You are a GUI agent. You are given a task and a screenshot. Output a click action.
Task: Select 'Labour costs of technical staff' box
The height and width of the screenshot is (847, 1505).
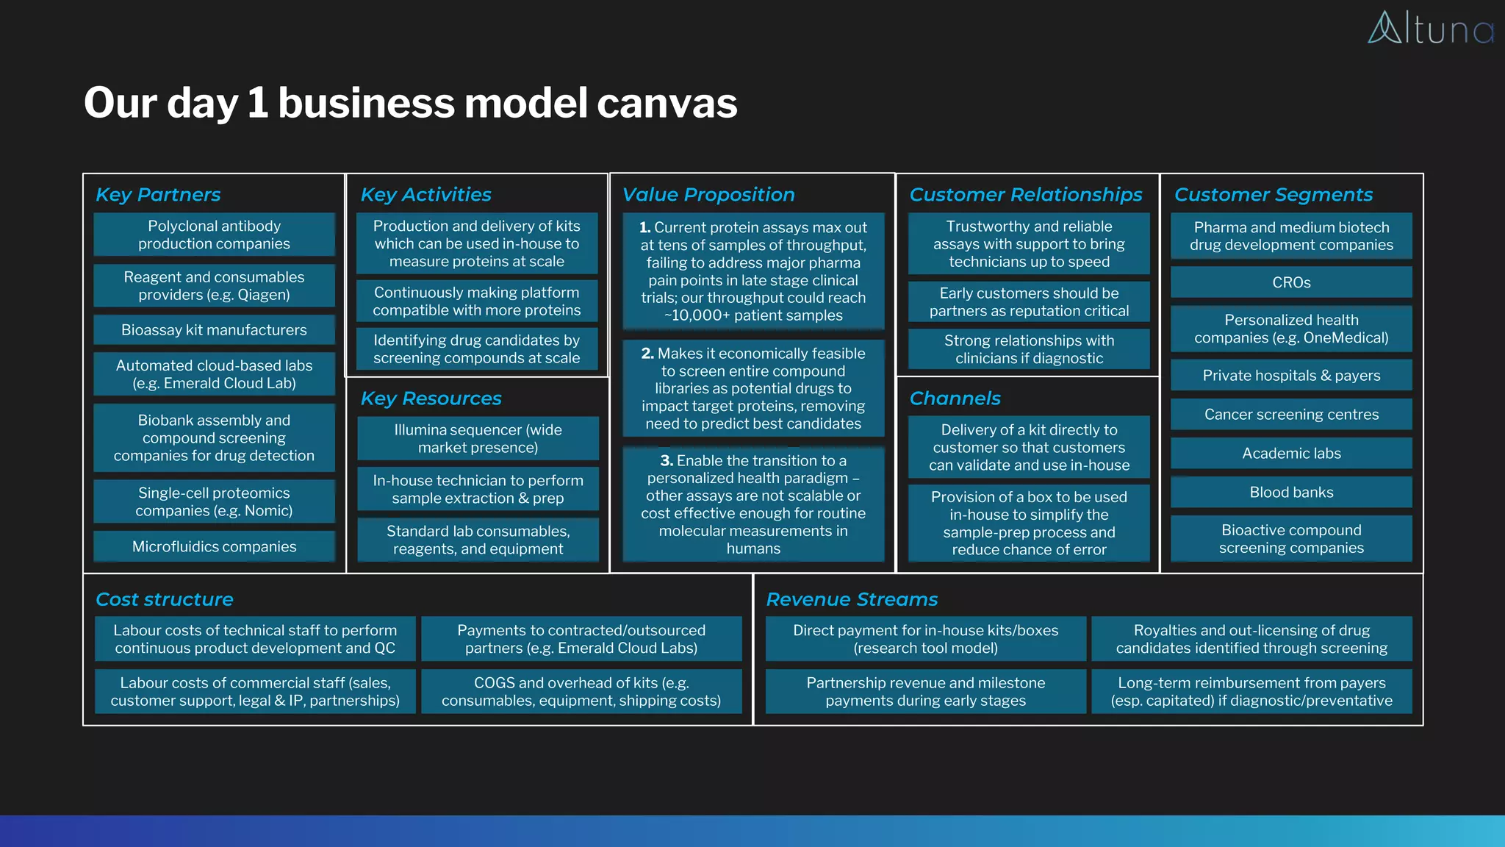click(x=255, y=639)
